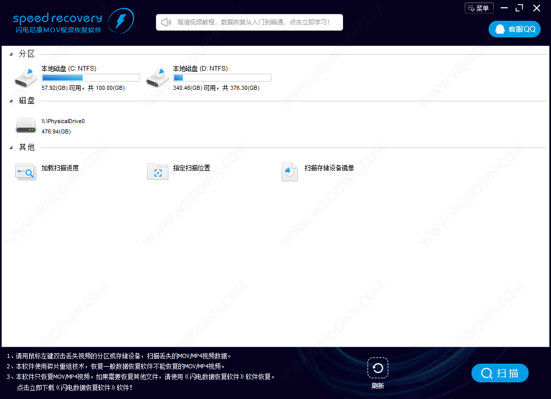Screen dimensions: 551x399
Task: Click the C: NTFS disk drive icon
Action: coord(26,78)
